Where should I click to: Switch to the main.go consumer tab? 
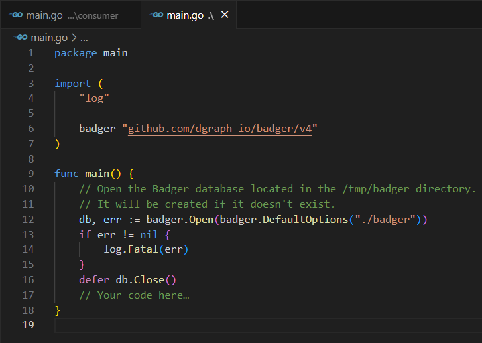(x=70, y=15)
